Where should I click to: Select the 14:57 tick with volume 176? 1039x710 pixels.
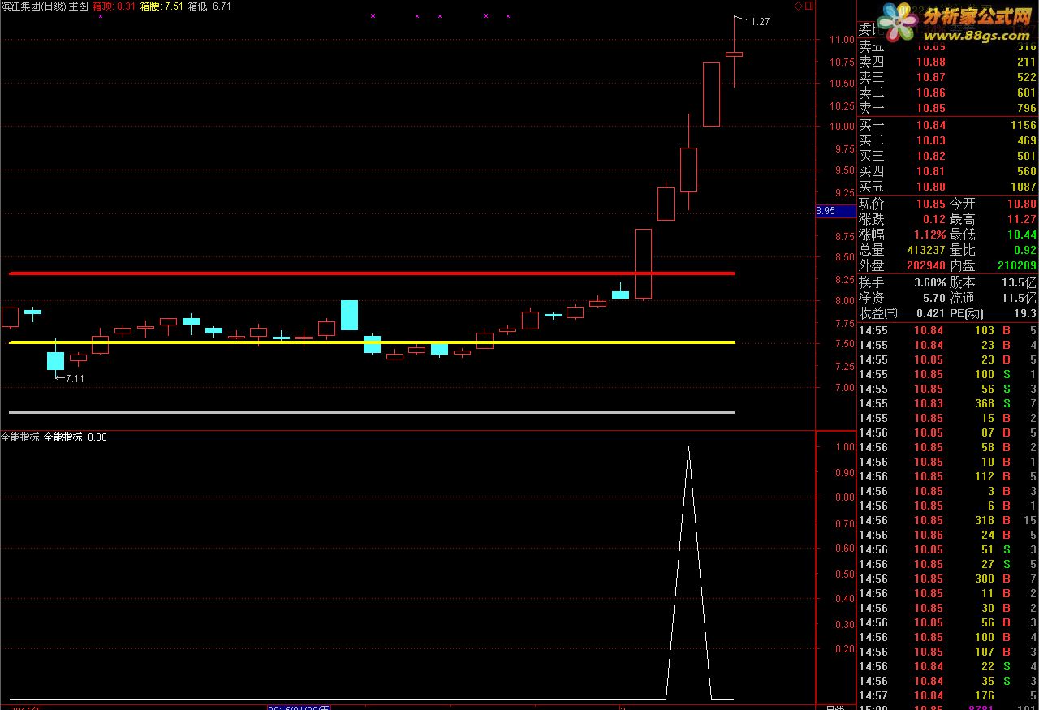pyautogui.click(x=947, y=695)
